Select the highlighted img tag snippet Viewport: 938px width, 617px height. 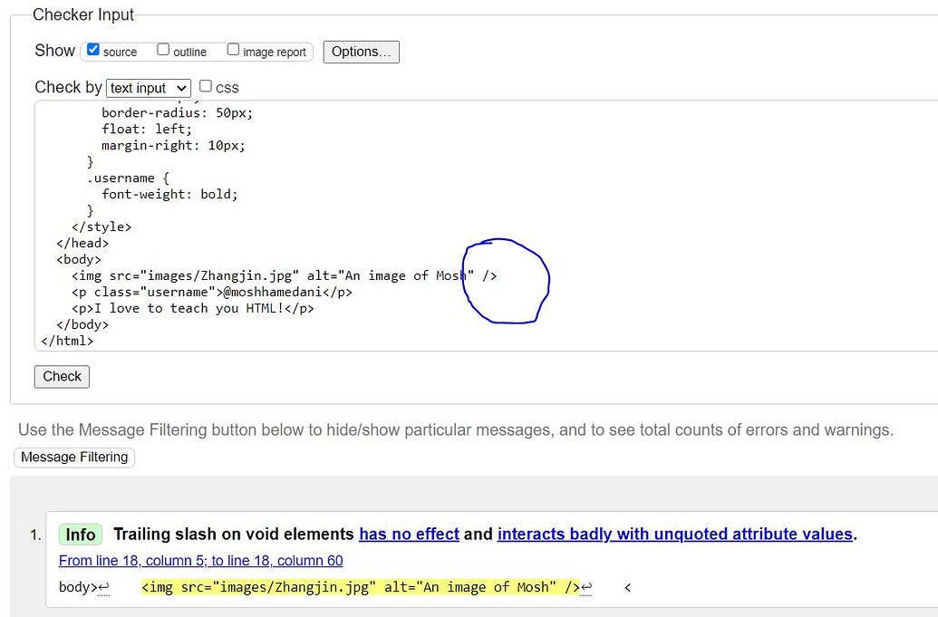tap(363, 587)
